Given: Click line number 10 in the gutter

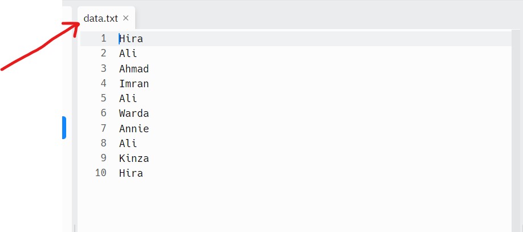Looking at the screenshot, I should click(101, 173).
